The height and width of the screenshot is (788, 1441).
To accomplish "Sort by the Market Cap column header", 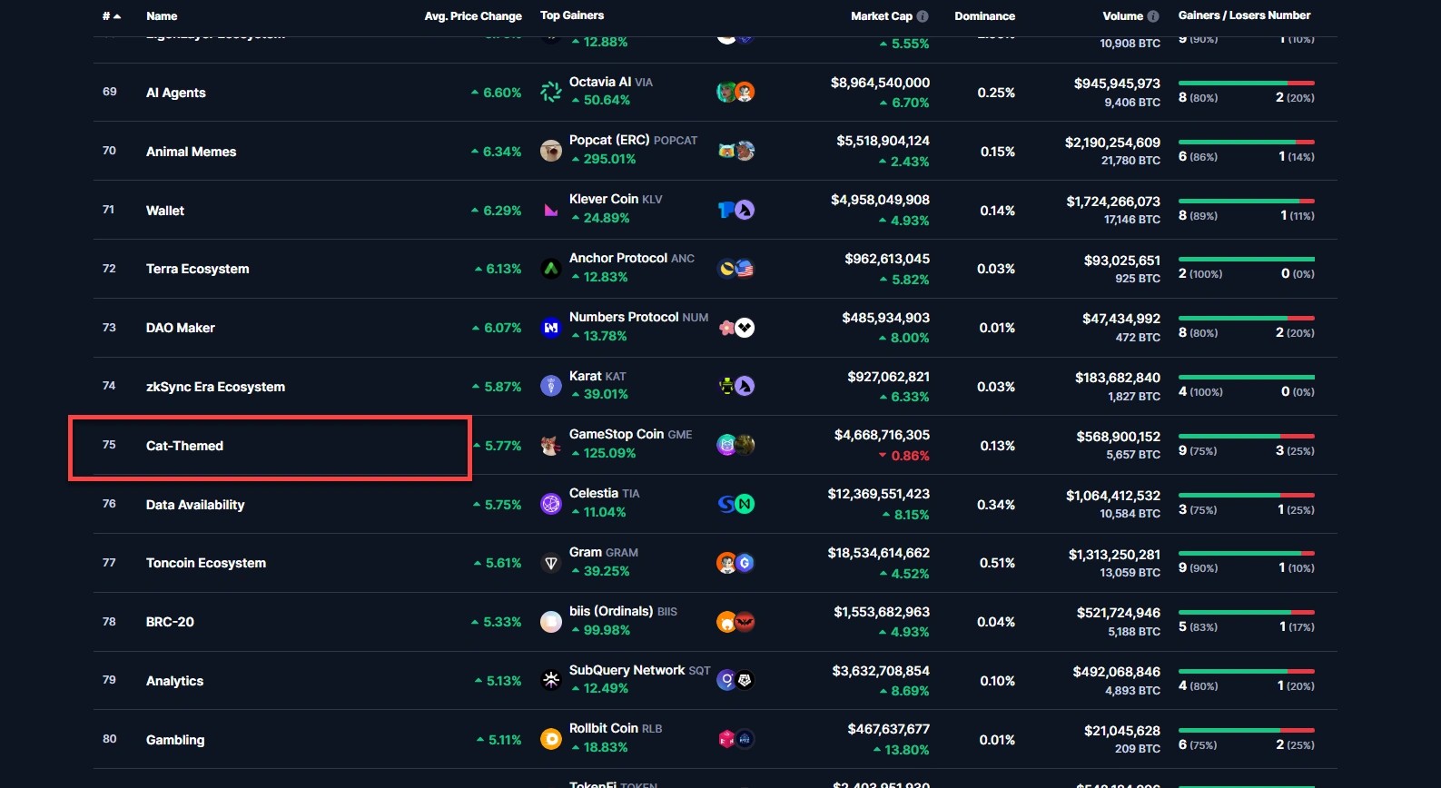I will (881, 16).
